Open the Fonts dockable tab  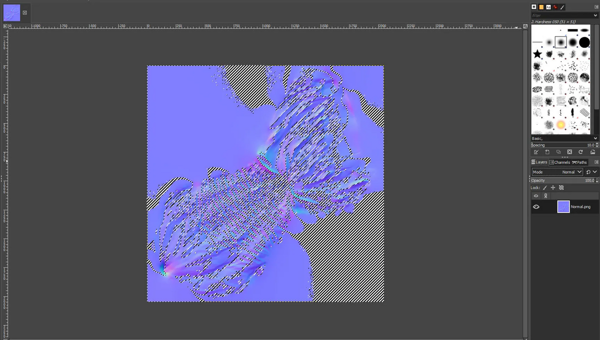(548, 7)
